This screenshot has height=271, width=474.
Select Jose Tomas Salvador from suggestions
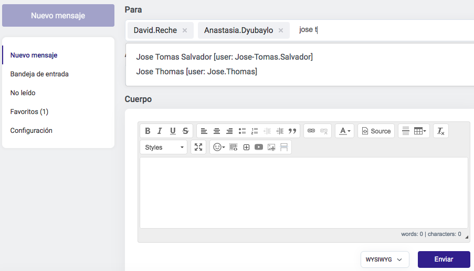point(224,57)
